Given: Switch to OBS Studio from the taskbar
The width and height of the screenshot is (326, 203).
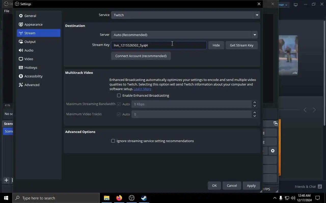Looking at the screenshot, I should click(x=132, y=198).
